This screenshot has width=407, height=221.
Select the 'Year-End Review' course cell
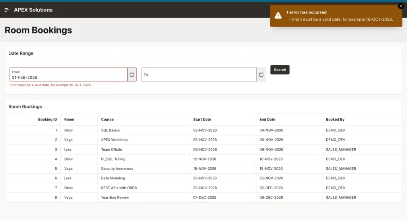[x=115, y=198]
